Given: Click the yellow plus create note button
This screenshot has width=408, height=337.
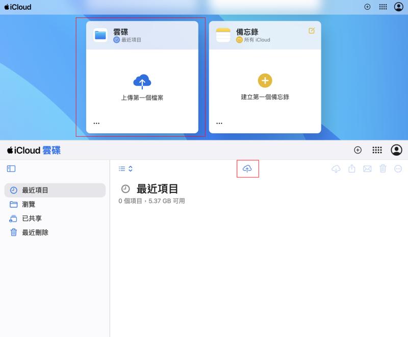Looking at the screenshot, I should coord(265,81).
